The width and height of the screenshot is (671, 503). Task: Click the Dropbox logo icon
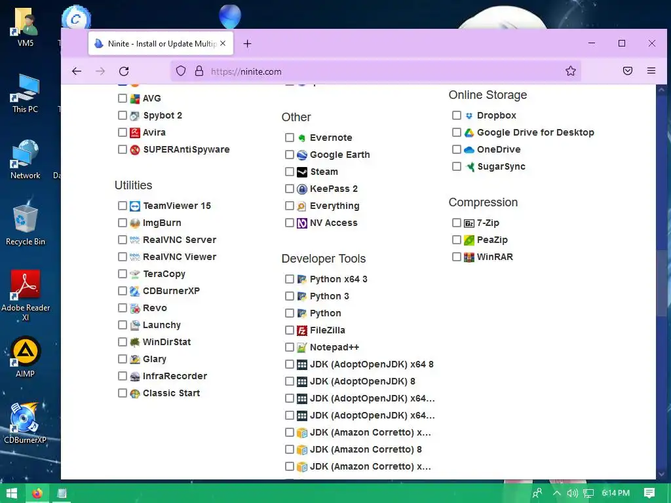[x=469, y=116]
